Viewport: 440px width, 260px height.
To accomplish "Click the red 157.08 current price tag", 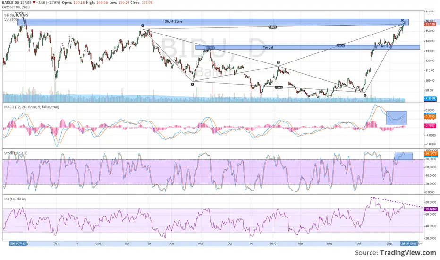I will coord(430,25).
